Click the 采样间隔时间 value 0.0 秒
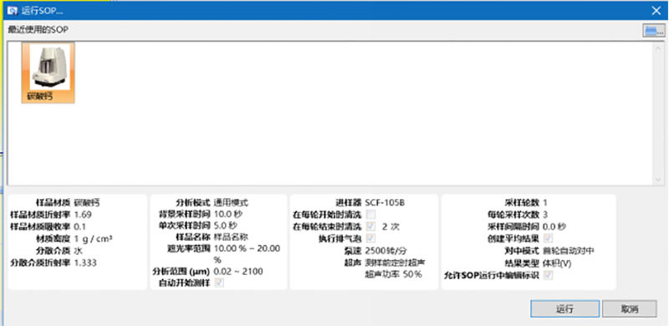 [554, 227]
